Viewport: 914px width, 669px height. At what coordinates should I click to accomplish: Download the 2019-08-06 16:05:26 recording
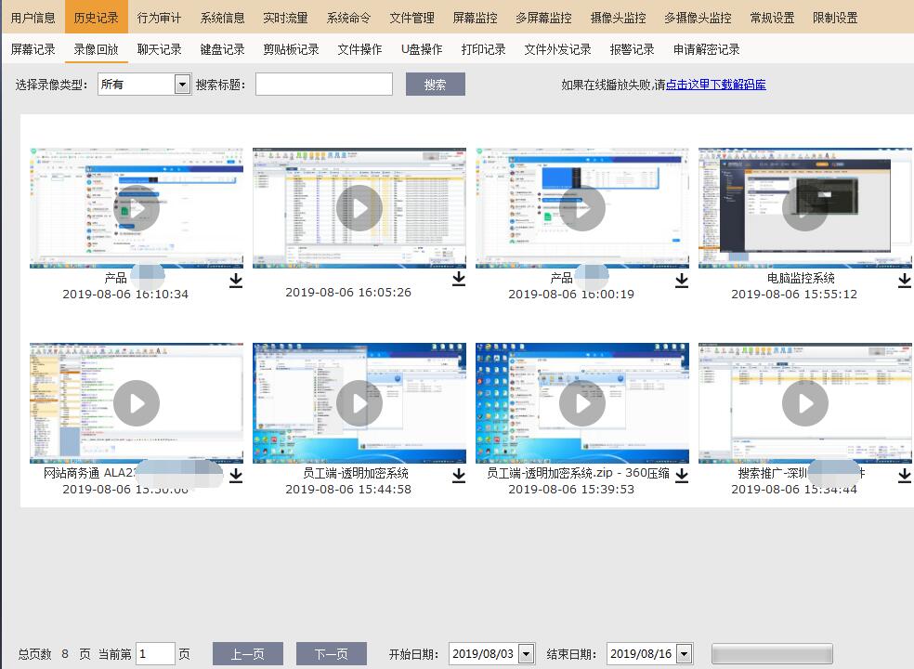[x=458, y=279]
